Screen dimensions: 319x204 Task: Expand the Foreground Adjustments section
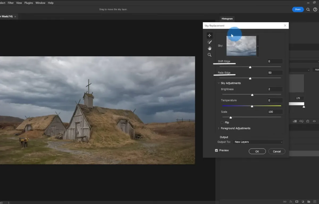(x=219, y=128)
